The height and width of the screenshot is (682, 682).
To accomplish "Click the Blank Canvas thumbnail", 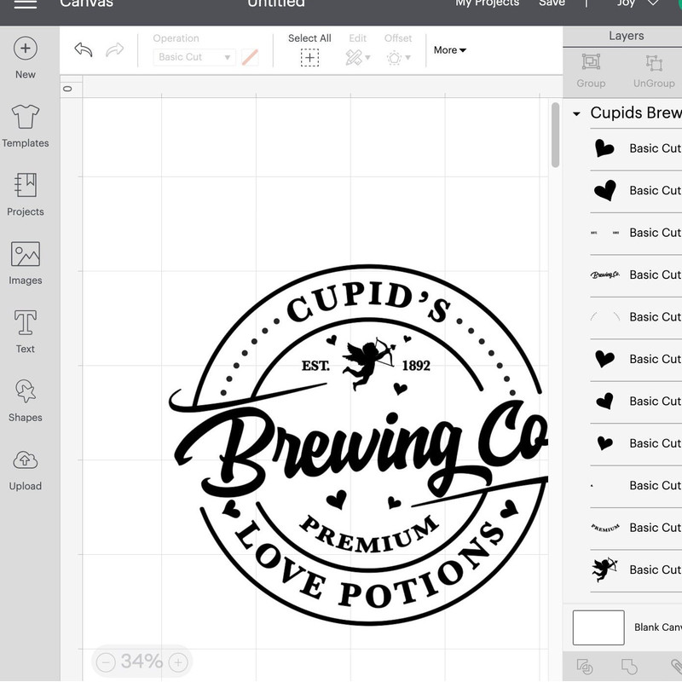I will coord(598,627).
